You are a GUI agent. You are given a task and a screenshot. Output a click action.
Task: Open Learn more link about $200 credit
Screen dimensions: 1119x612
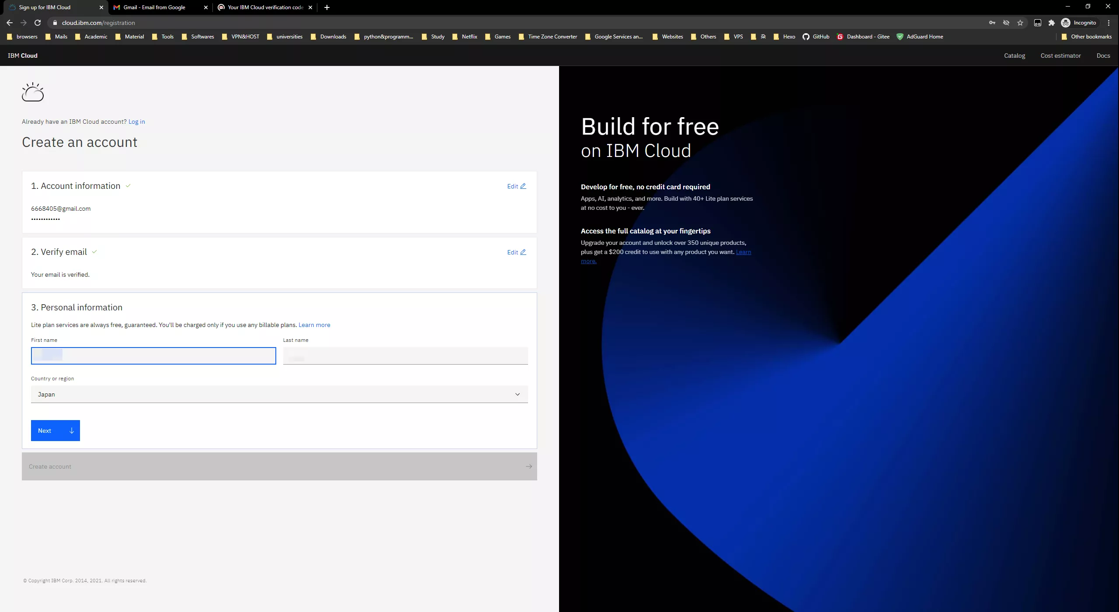point(744,252)
